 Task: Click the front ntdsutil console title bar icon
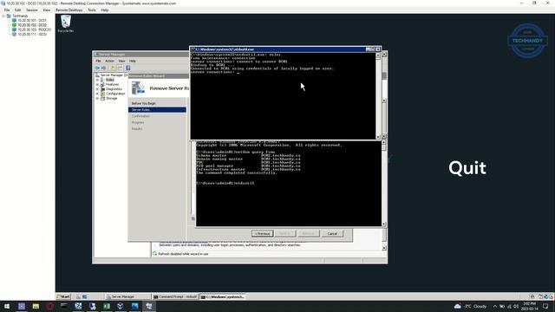coord(193,49)
